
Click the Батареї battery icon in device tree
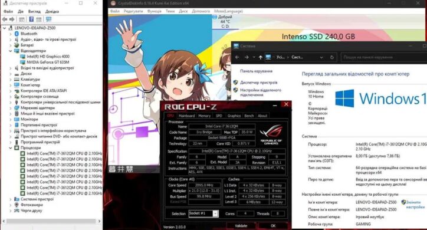pos(17,45)
